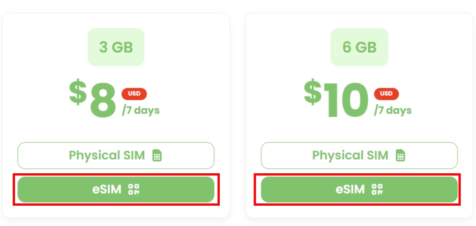
Task: Click the dollar sign before the 10
Action: pos(312,92)
